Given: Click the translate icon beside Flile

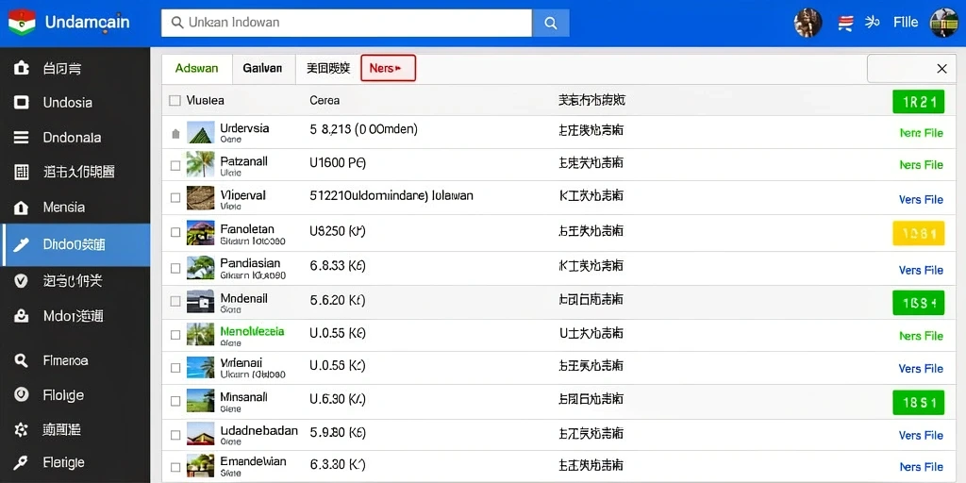Looking at the screenshot, I should click(x=872, y=23).
